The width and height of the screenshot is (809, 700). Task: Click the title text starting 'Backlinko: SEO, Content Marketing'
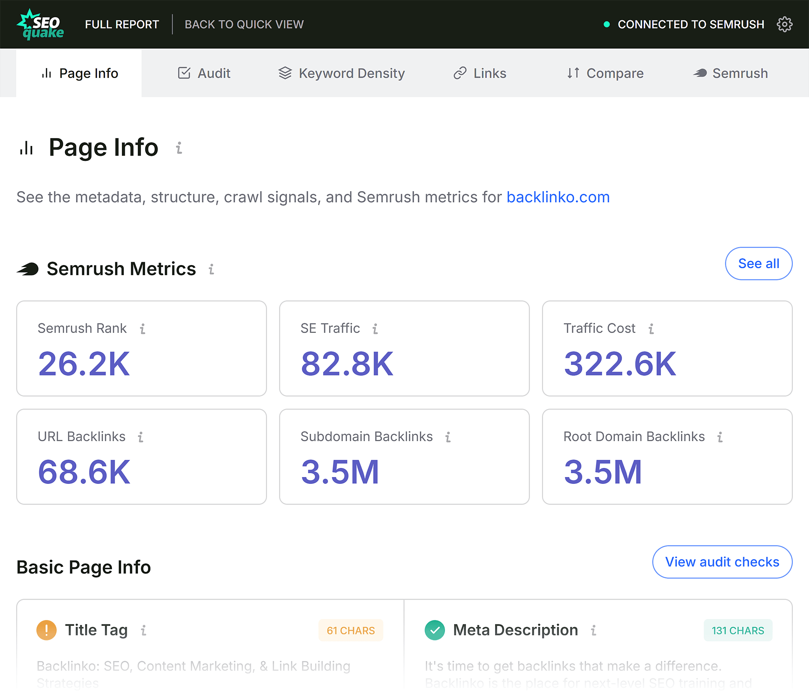[x=194, y=674]
